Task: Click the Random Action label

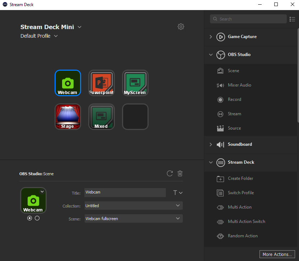Action: (243, 236)
